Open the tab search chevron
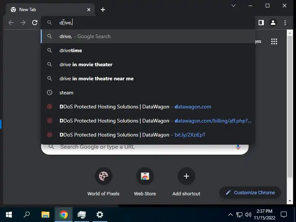This screenshot has width=296, height=222. coord(233,6)
